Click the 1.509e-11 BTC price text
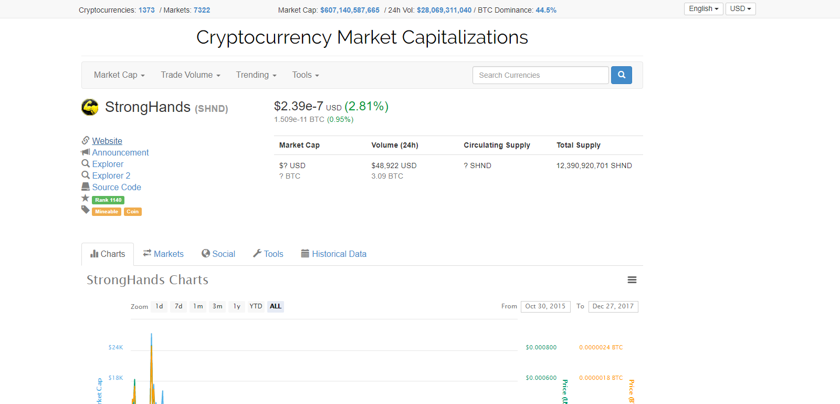Screen dimensions: 840x404 click(x=299, y=119)
